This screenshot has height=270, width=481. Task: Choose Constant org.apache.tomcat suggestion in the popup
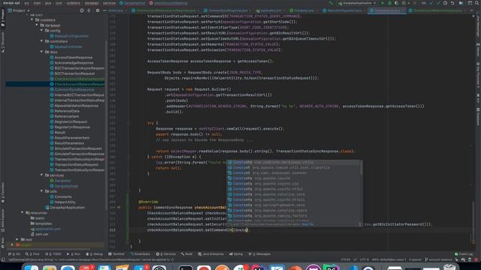[x=294, y=167]
